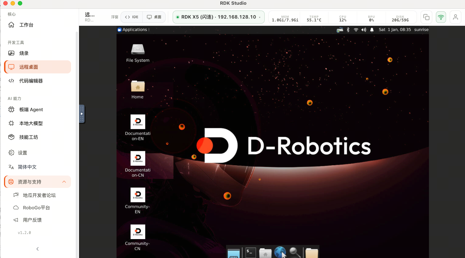Click the copy windows icon in toolbar
Screen dimensions: 465x258
(x=426, y=17)
